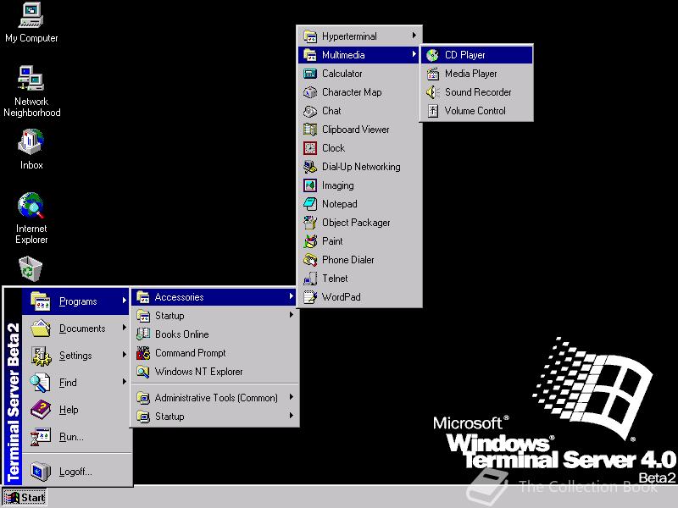The height and width of the screenshot is (508, 678).
Task: Select the Recycle Bin desktop icon
Action: (31, 268)
